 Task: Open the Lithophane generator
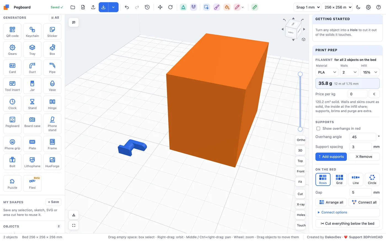point(32,162)
